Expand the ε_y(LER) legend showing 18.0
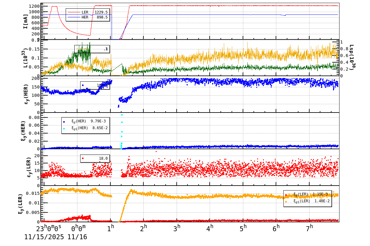Viewport: 370px width, 246px height. pos(103,158)
